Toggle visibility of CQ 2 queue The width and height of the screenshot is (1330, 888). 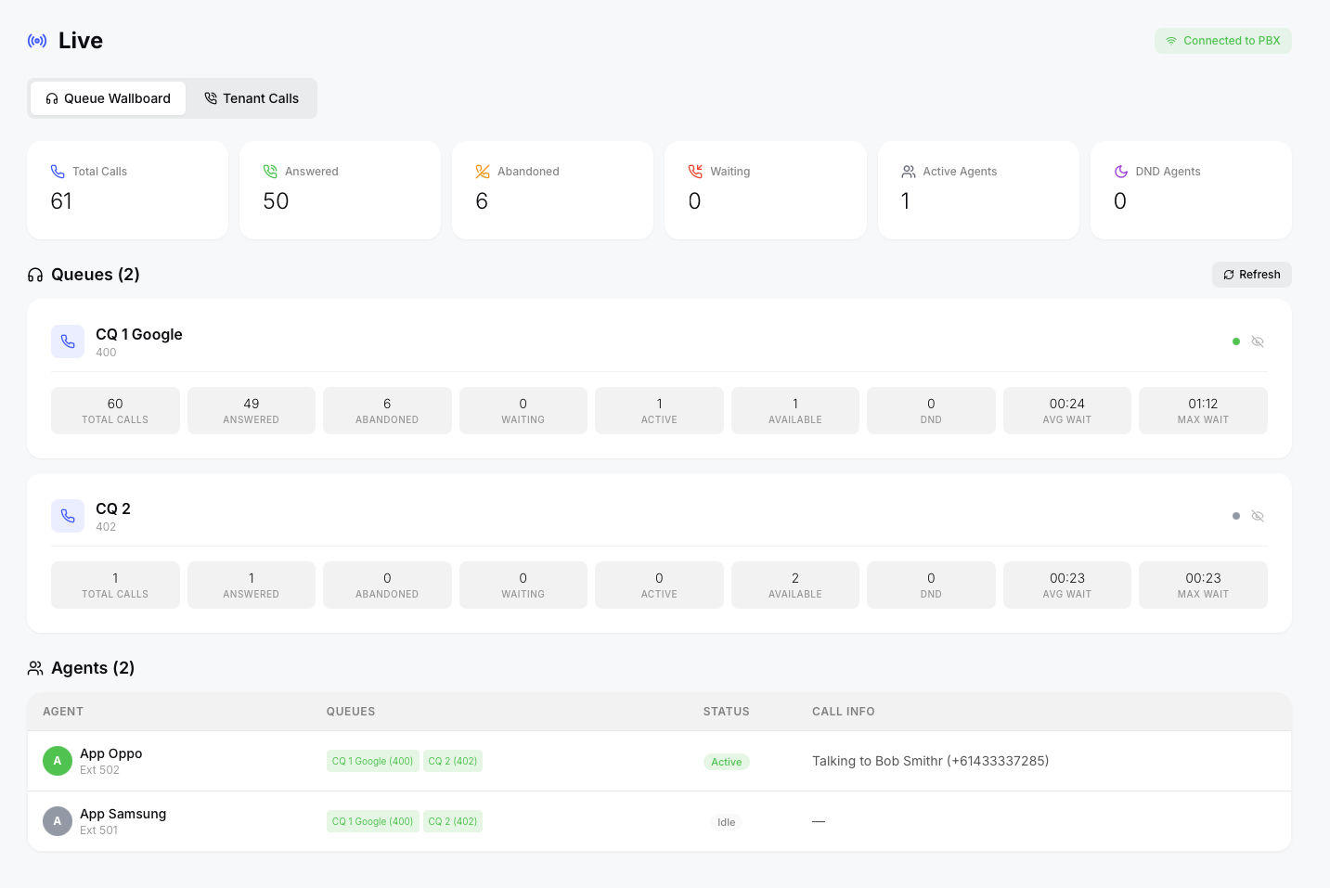1258,516
